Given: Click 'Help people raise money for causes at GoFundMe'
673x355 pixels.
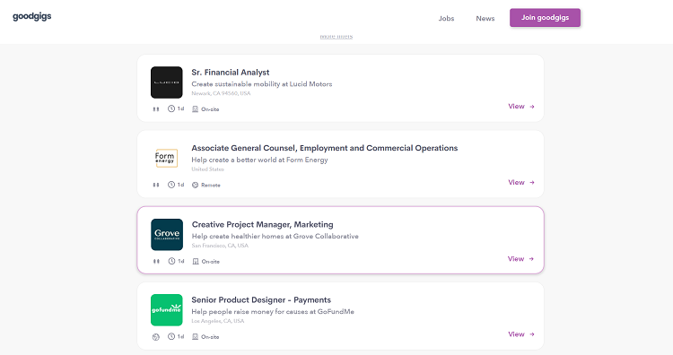Looking at the screenshot, I should 273,312.
